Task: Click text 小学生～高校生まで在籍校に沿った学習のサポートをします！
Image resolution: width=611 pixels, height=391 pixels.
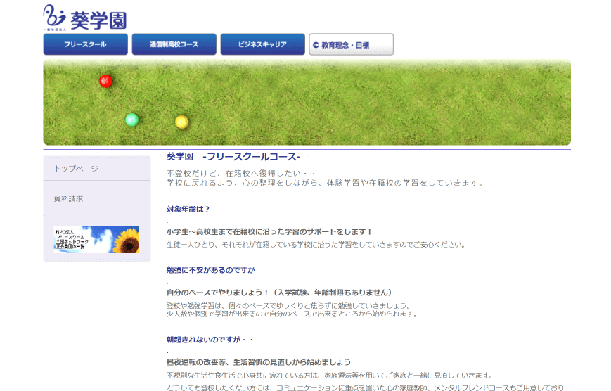Action: (x=269, y=231)
